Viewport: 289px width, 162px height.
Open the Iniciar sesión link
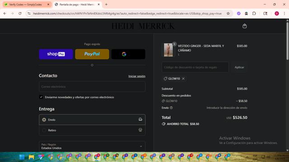[137, 76]
